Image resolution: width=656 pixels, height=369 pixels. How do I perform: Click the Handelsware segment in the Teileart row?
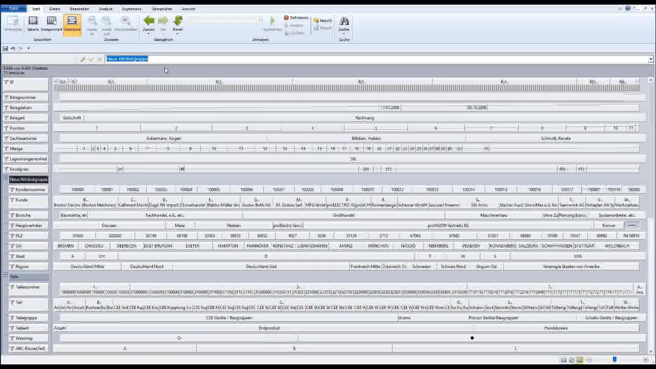pyautogui.click(x=556, y=328)
